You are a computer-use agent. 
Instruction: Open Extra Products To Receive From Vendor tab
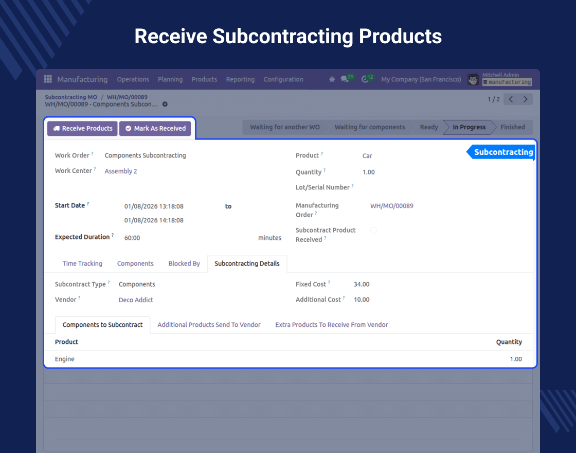click(331, 325)
